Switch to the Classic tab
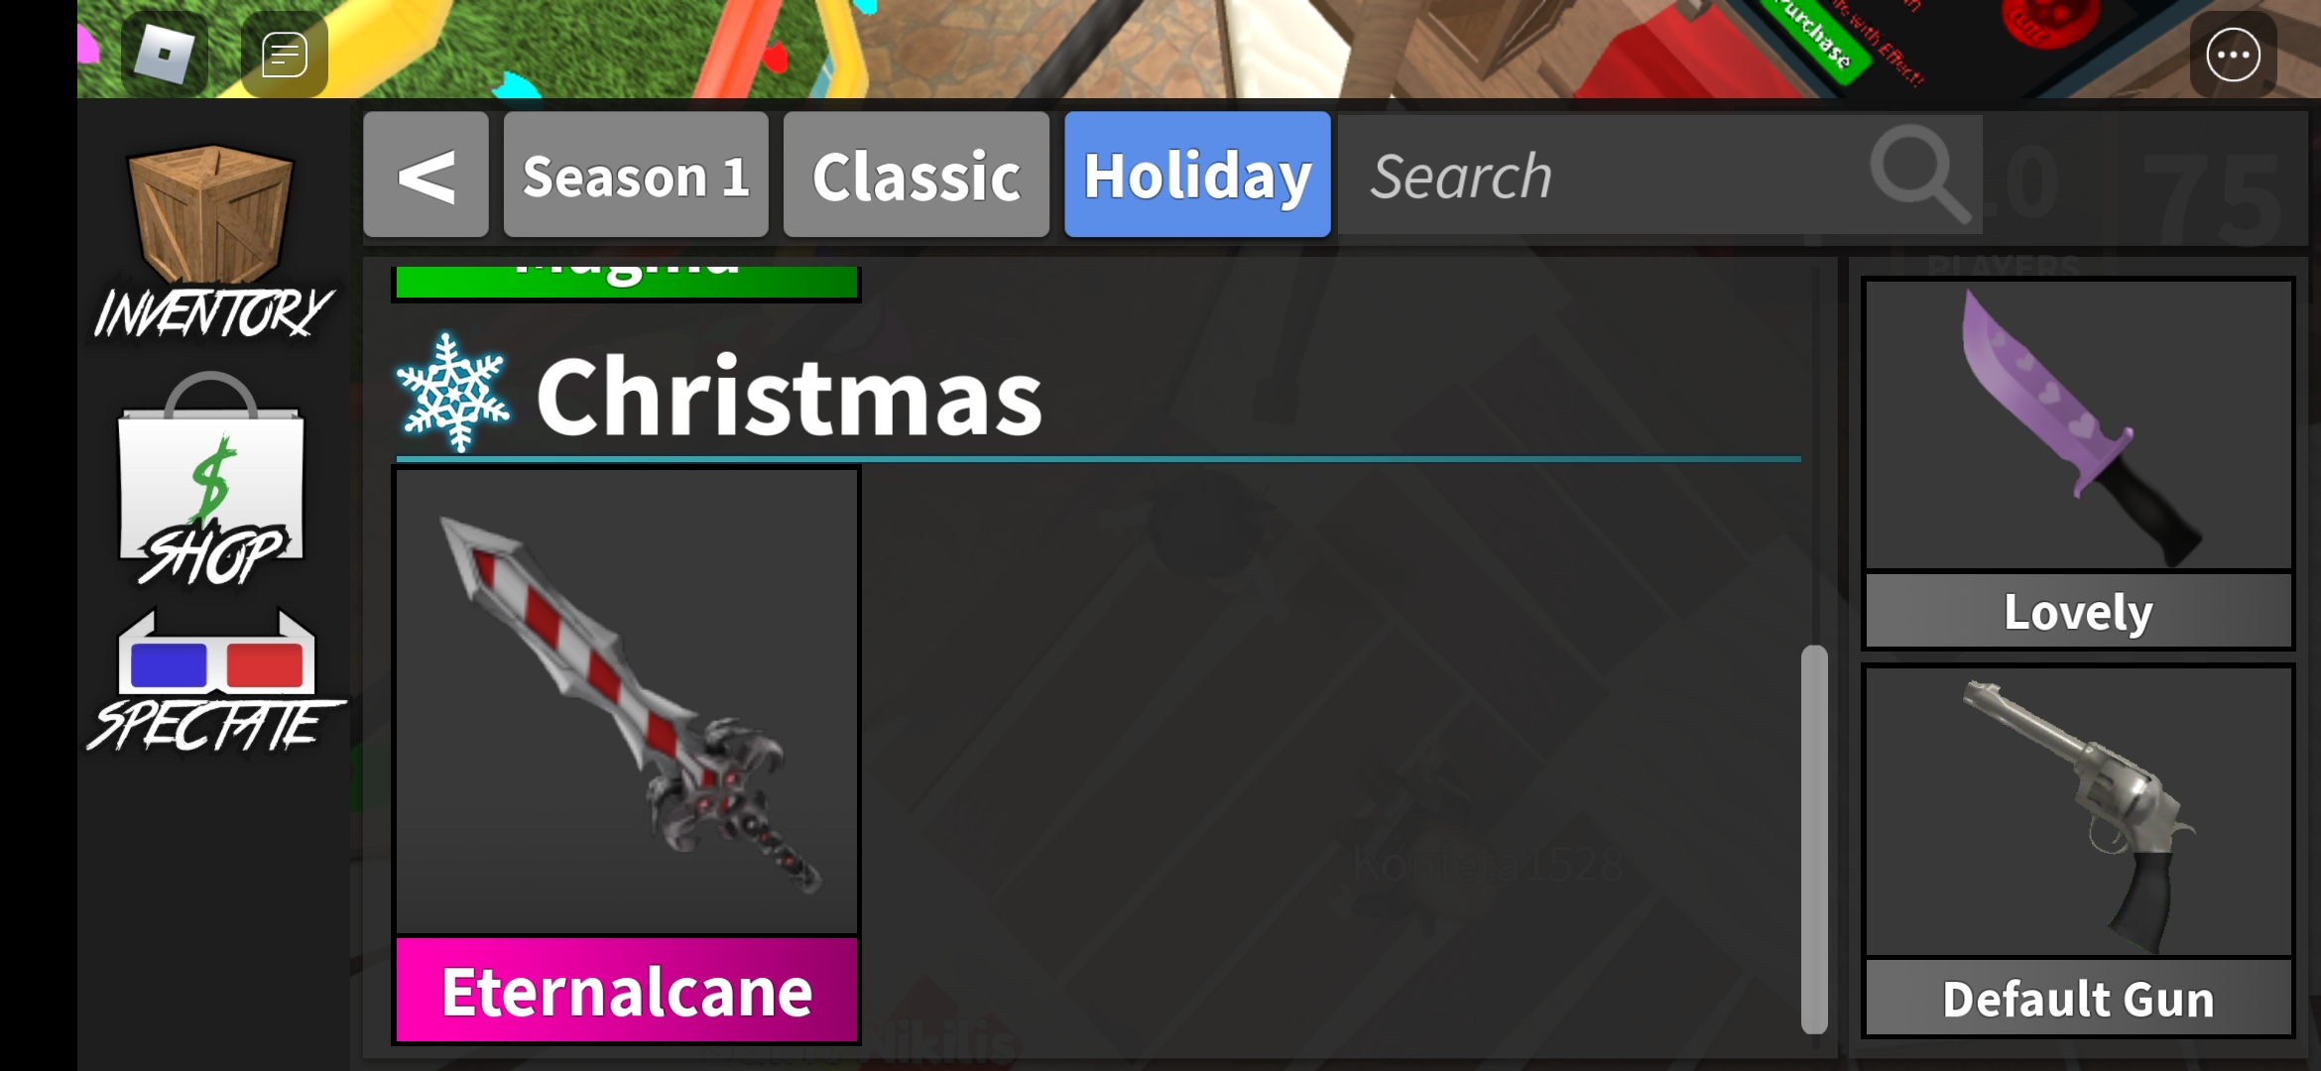This screenshot has width=2321, height=1071. pyautogui.click(x=916, y=175)
